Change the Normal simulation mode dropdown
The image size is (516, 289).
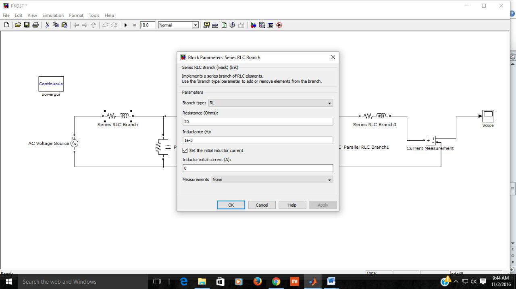point(196,25)
